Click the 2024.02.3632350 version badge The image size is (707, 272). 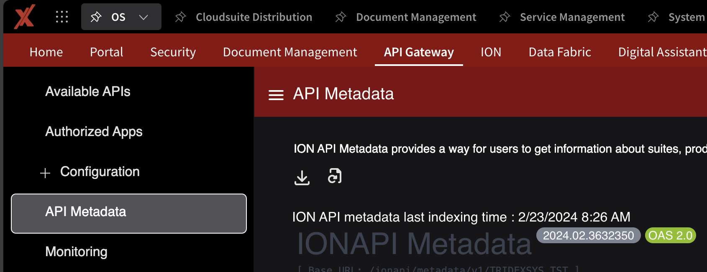pos(588,235)
